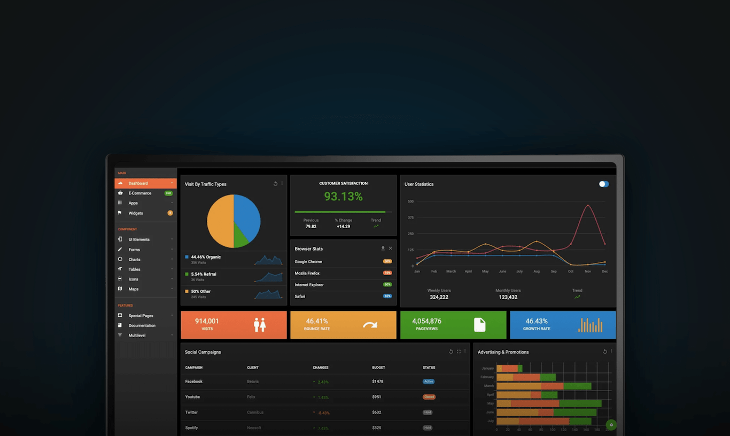Image resolution: width=730 pixels, height=436 pixels.
Task: Click the Widgets flag icon
Action: [120, 213]
